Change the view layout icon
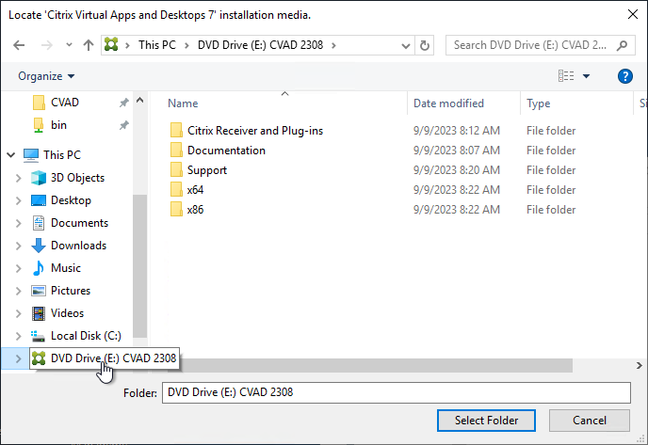648x445 pixels. [x=566, y=76]
